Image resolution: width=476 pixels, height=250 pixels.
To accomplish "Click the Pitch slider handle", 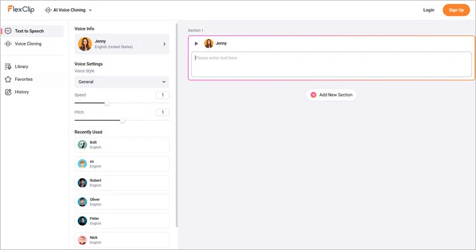I will [x=122, y=121].
